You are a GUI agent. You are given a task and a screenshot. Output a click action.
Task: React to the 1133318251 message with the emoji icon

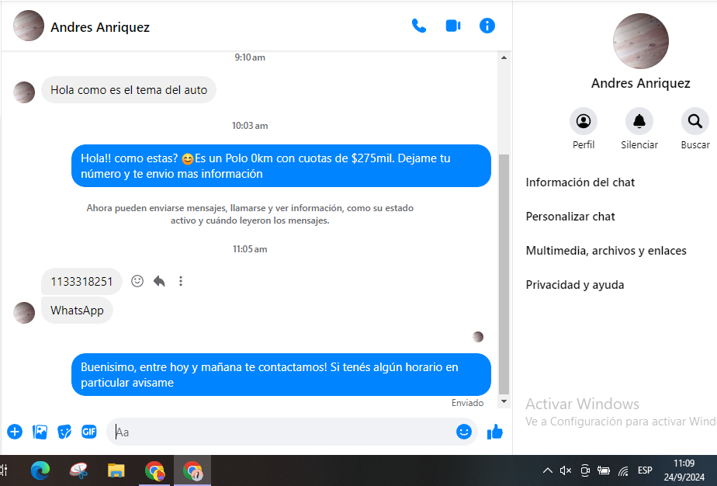[137, 281]
